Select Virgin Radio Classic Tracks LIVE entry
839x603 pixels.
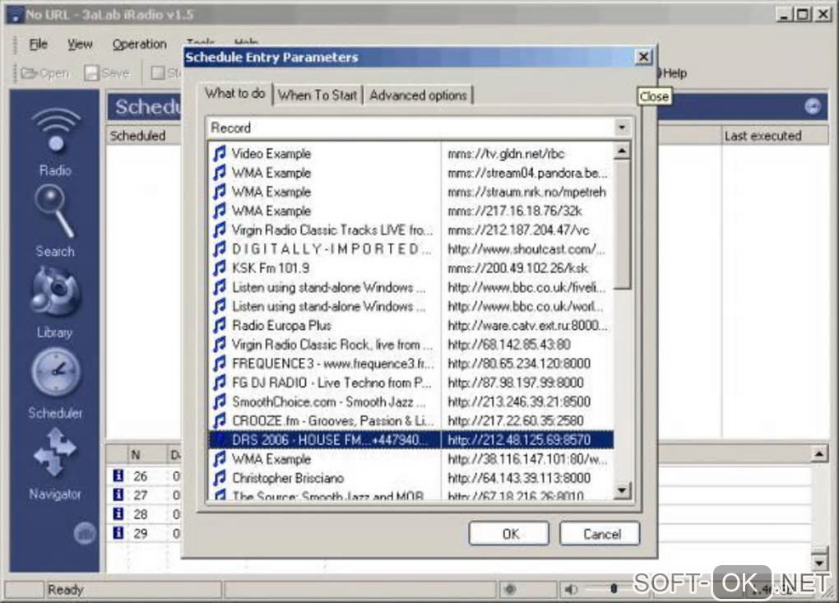pos(410,230)
